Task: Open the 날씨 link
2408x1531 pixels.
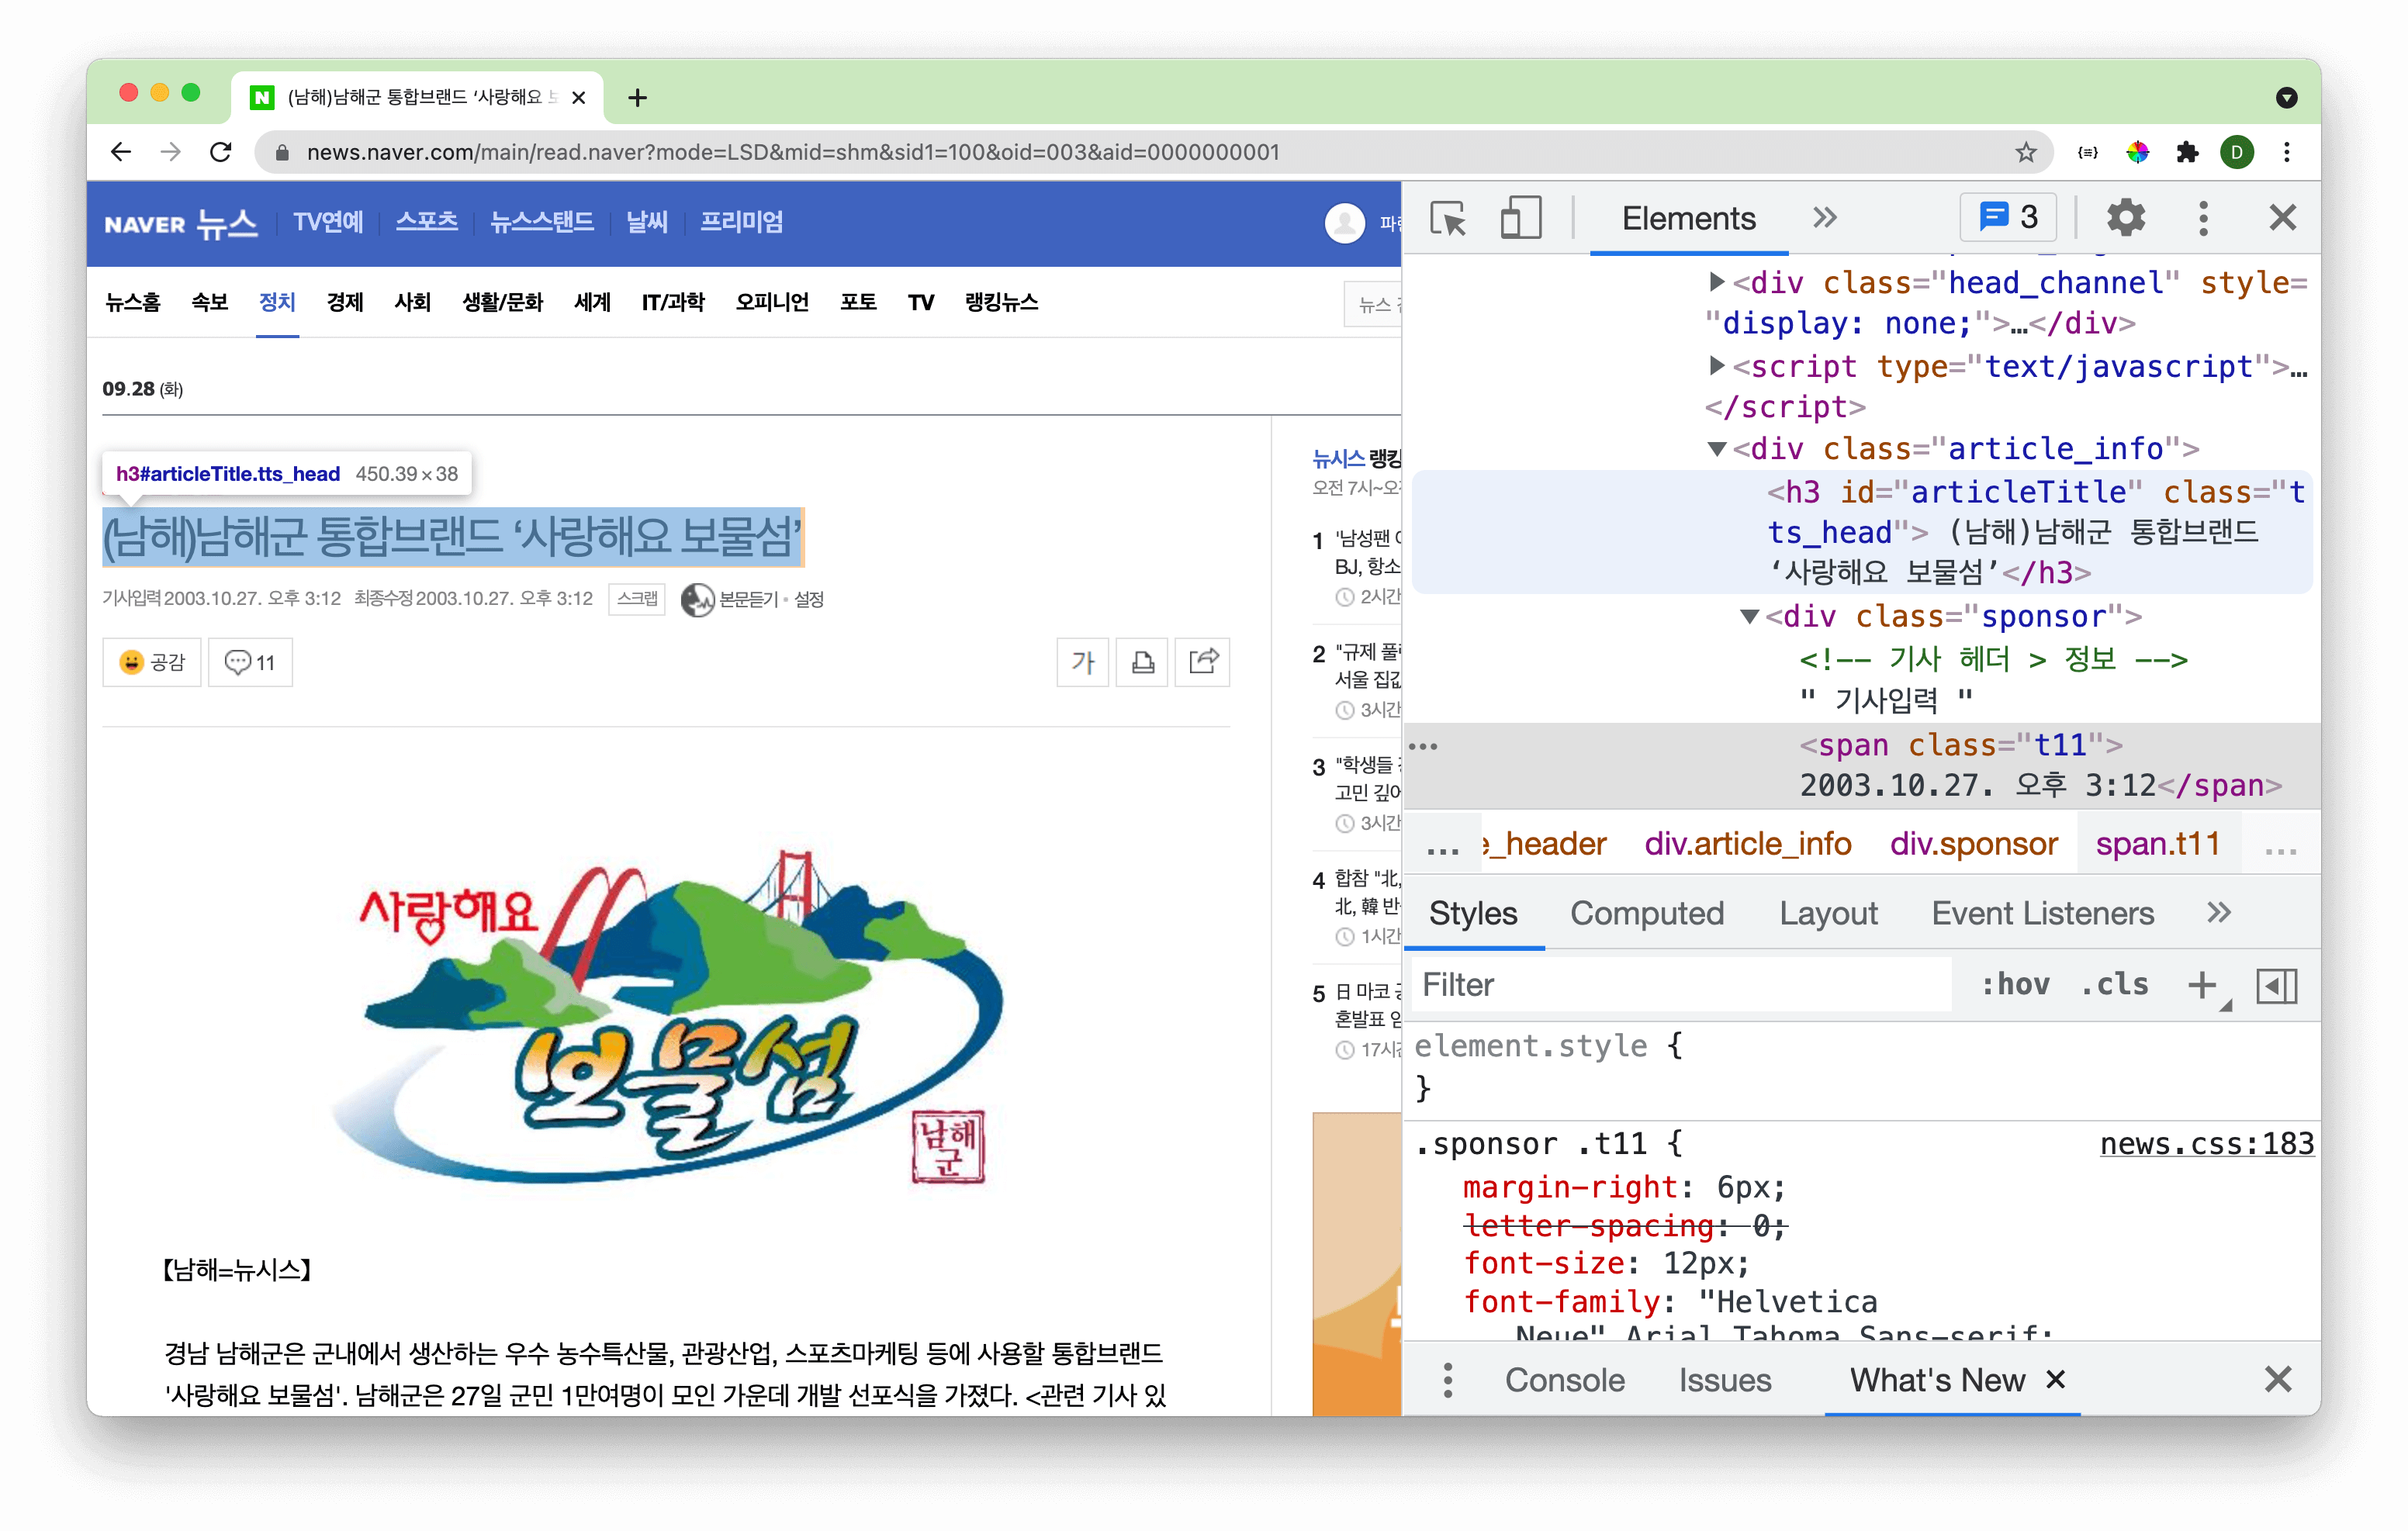Action: pyautogui.click(x=646, y=221)
